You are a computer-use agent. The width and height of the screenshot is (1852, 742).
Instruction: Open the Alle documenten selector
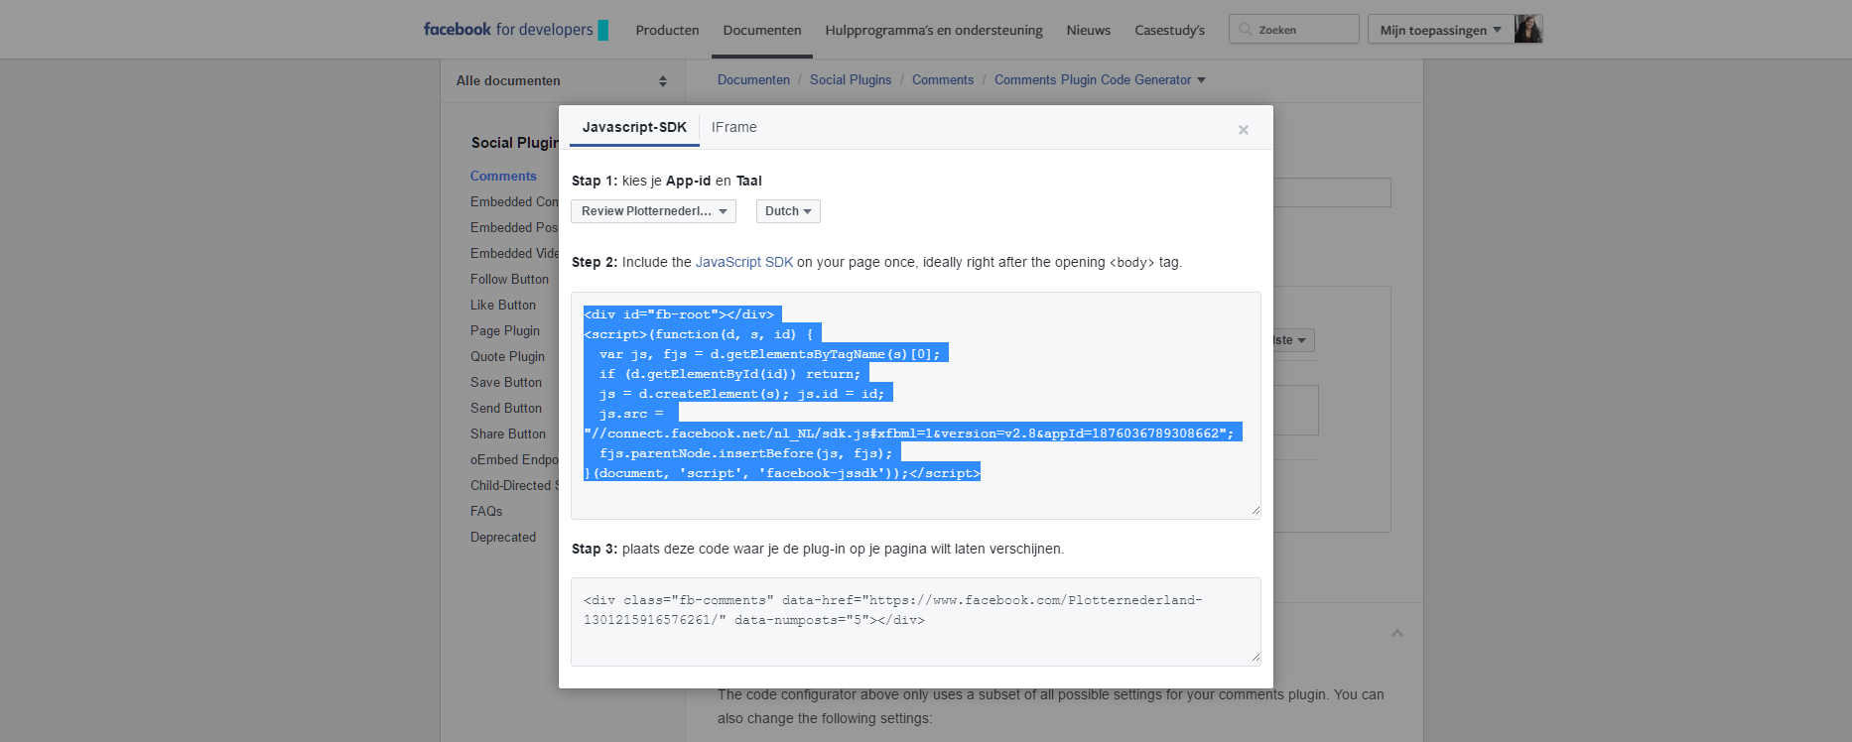point(562,80)
